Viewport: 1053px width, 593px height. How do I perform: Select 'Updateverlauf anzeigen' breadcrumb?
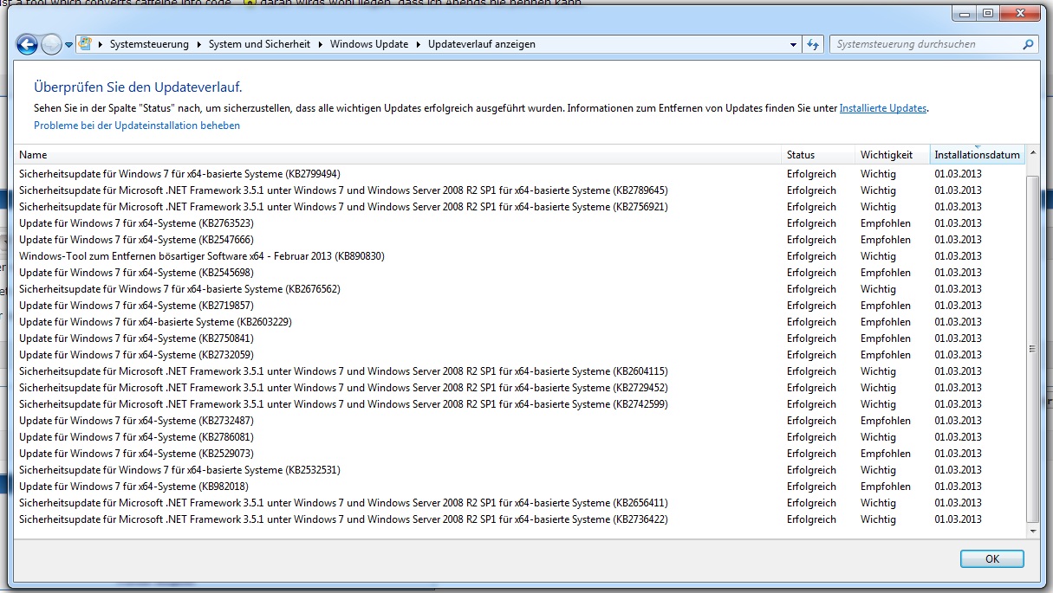tap(482, 44)
